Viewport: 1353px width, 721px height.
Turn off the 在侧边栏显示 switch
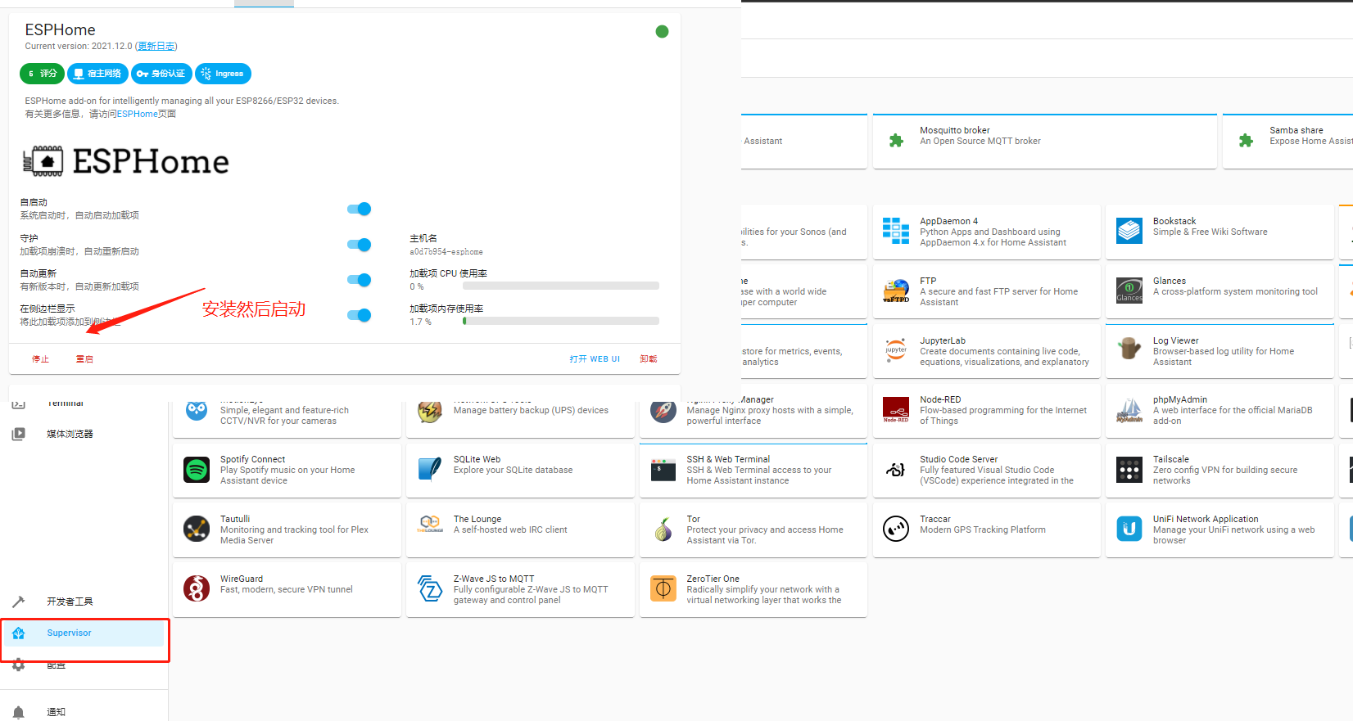[359, 315]
